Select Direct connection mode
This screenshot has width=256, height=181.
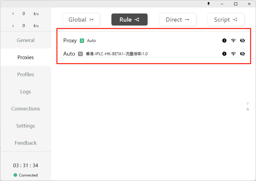point(177,20)
